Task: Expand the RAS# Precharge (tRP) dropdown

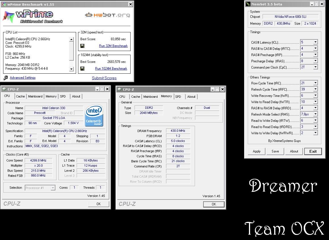Action: 315,55
